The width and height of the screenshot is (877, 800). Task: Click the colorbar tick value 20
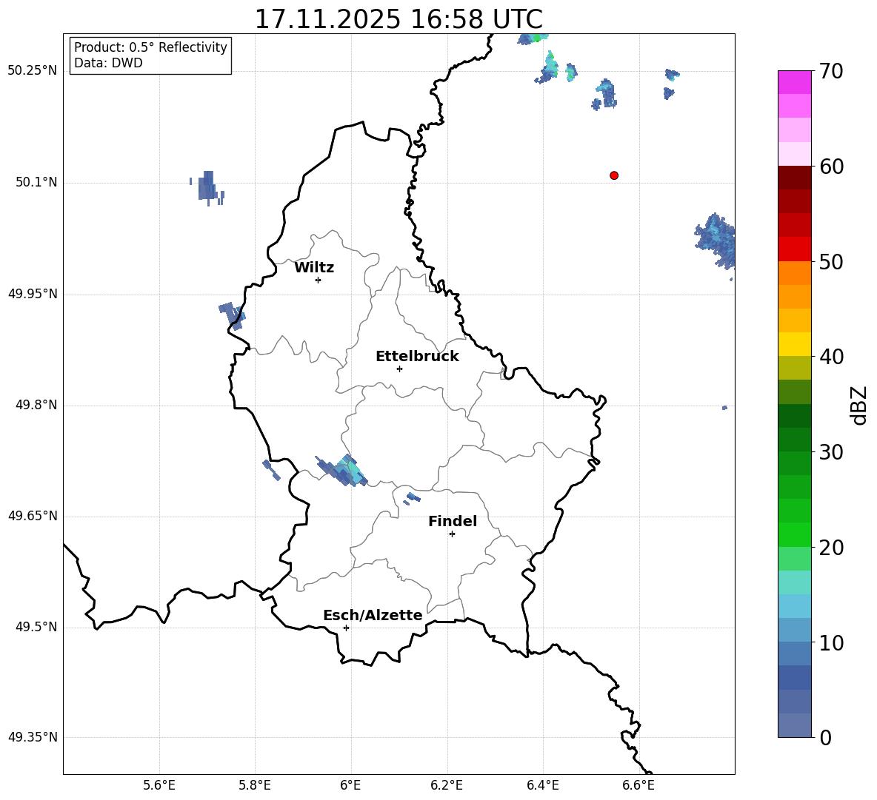(831, 548)
